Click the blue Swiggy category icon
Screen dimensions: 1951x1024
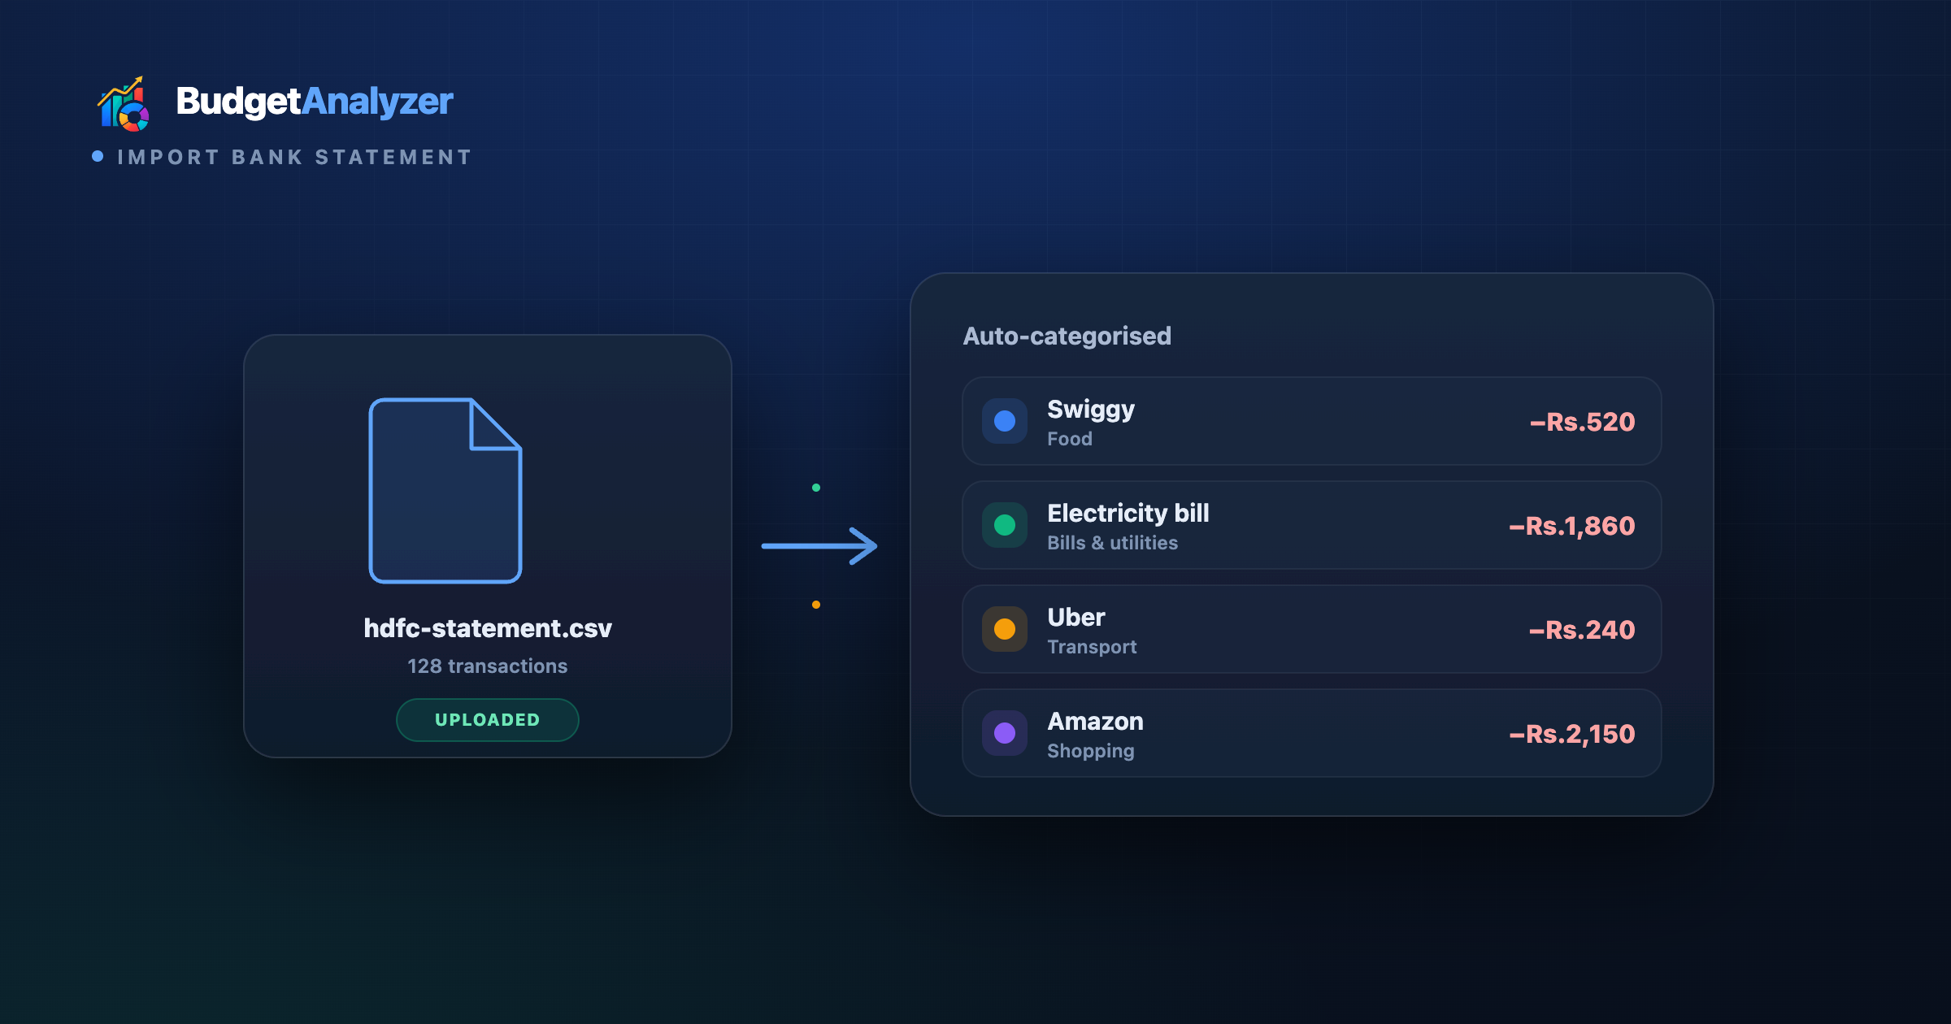coord(1005,421)
